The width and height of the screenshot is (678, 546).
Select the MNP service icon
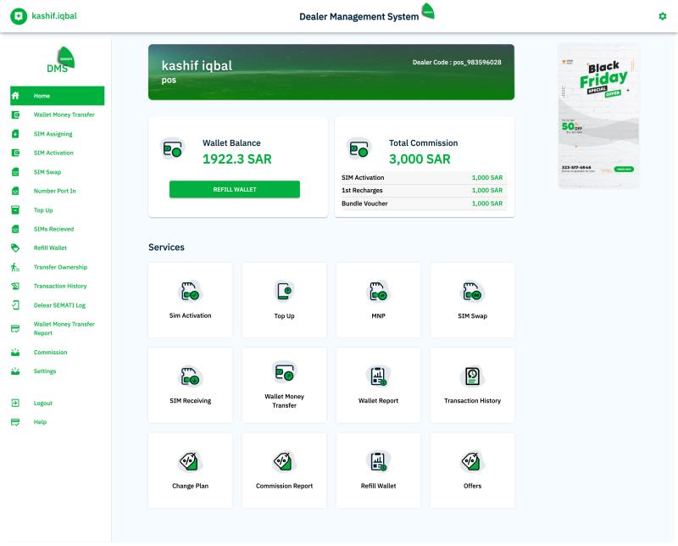(378, 292)
